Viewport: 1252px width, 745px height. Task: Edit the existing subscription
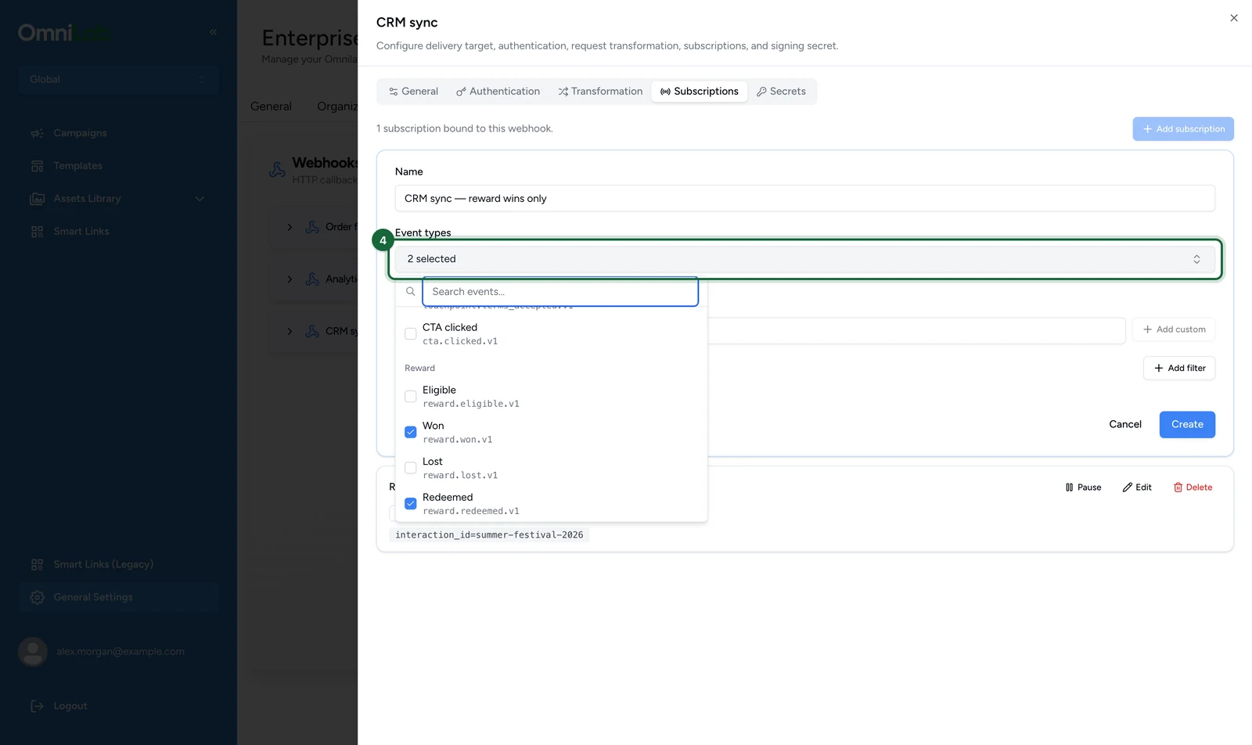pos(1137,488)
